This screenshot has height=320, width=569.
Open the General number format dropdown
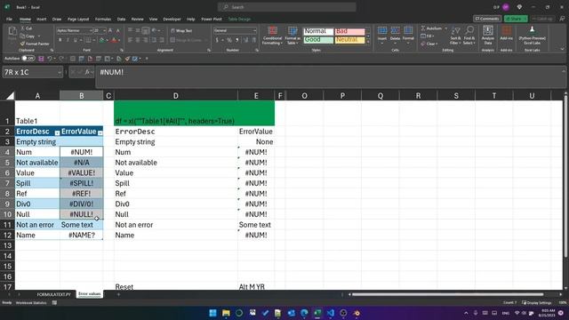(254, 31)
